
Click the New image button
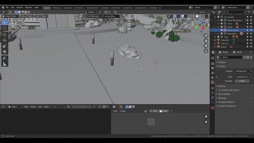tap(154, 111)
